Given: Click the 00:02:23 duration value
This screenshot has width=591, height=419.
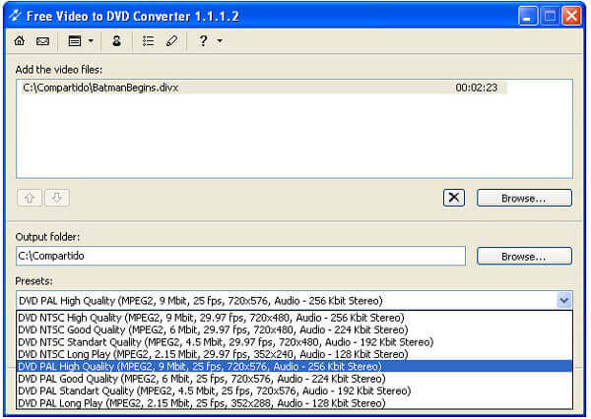Looking at the screenshot, I should 477,88.
